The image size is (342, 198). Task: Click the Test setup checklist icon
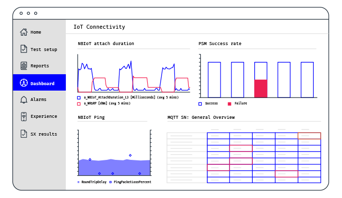(24, 49)
